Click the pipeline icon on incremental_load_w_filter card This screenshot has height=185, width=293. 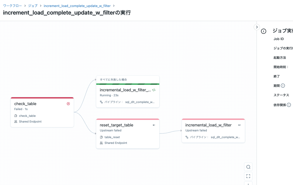click(x=186, y=137)
